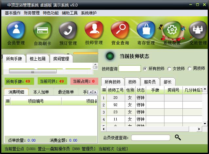209x154 pixels.
Task: Switch to 所有技师 tab in technician list
Action: (113, 82)
